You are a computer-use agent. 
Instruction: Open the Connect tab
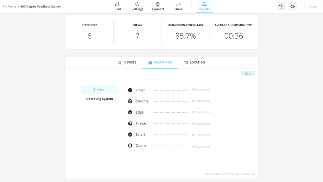click(158, 6)
